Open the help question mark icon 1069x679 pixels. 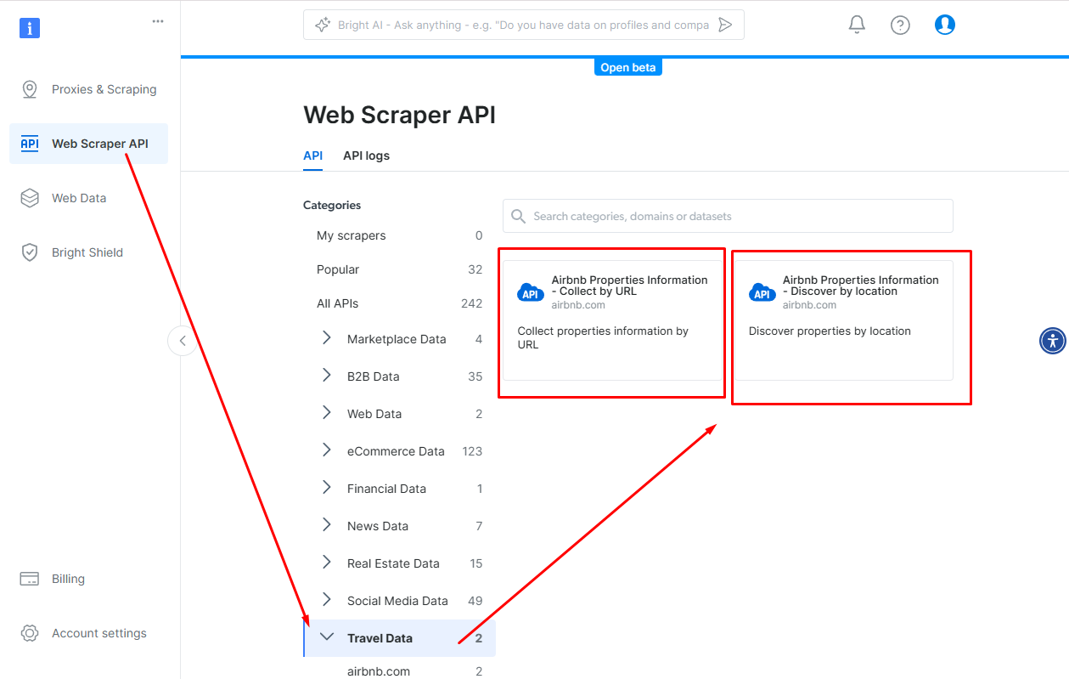point(900,25)
